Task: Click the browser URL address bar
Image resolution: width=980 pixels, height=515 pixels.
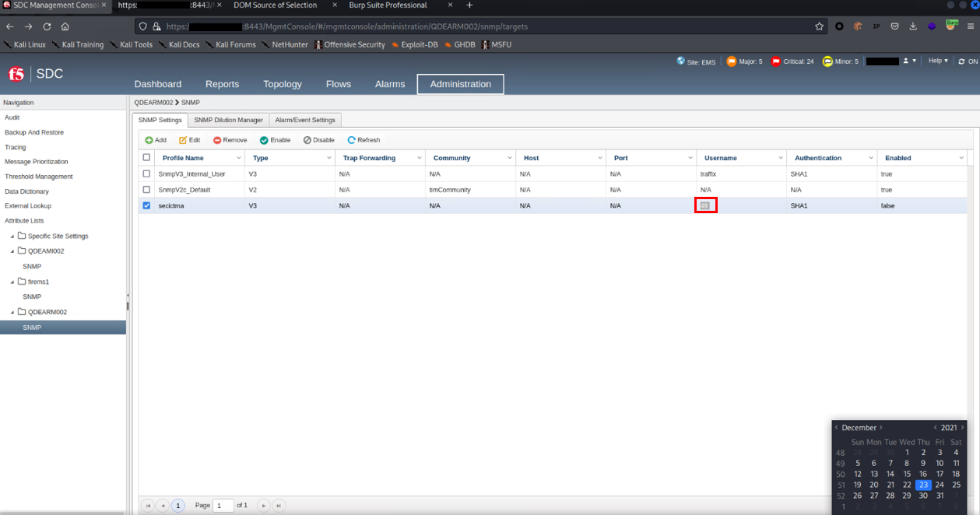Action: (x=483, y=26)
